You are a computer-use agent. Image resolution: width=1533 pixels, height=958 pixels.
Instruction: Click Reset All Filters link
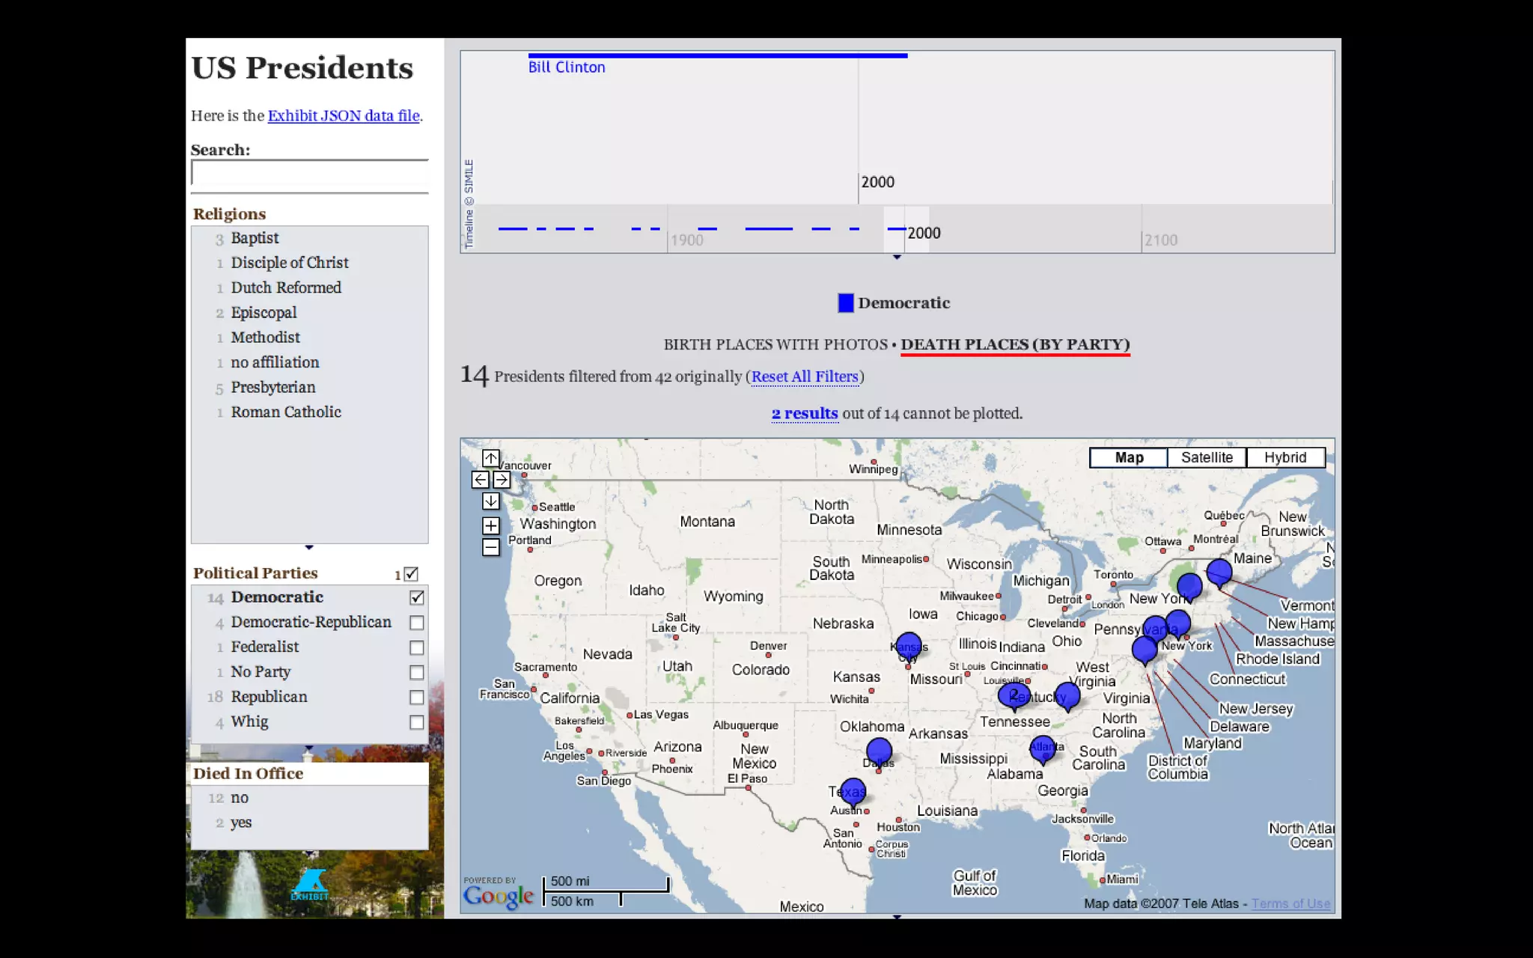805,376
